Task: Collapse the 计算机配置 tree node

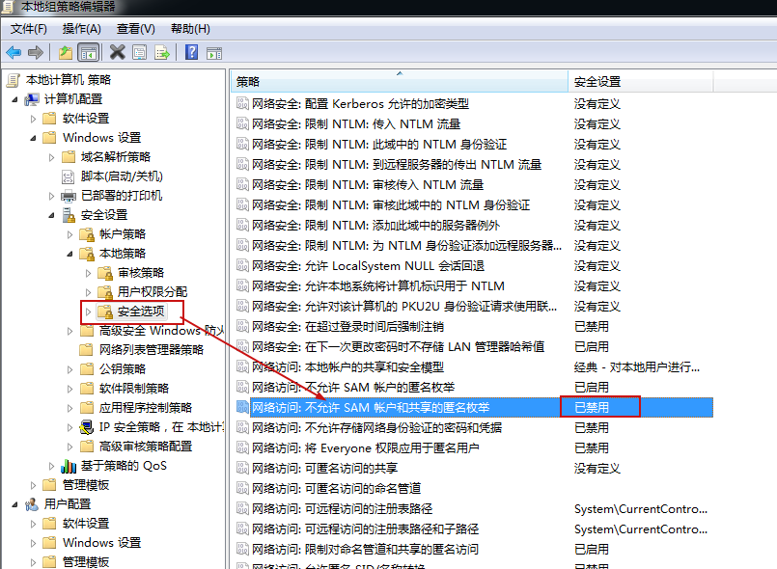Action: tap(14, 99)
